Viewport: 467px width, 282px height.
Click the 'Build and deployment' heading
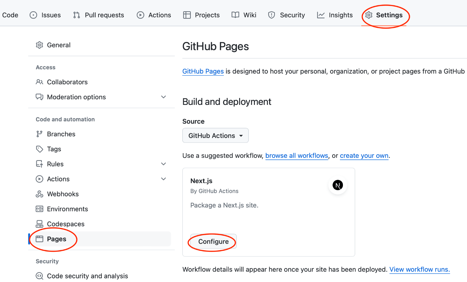tap(227, 102)
